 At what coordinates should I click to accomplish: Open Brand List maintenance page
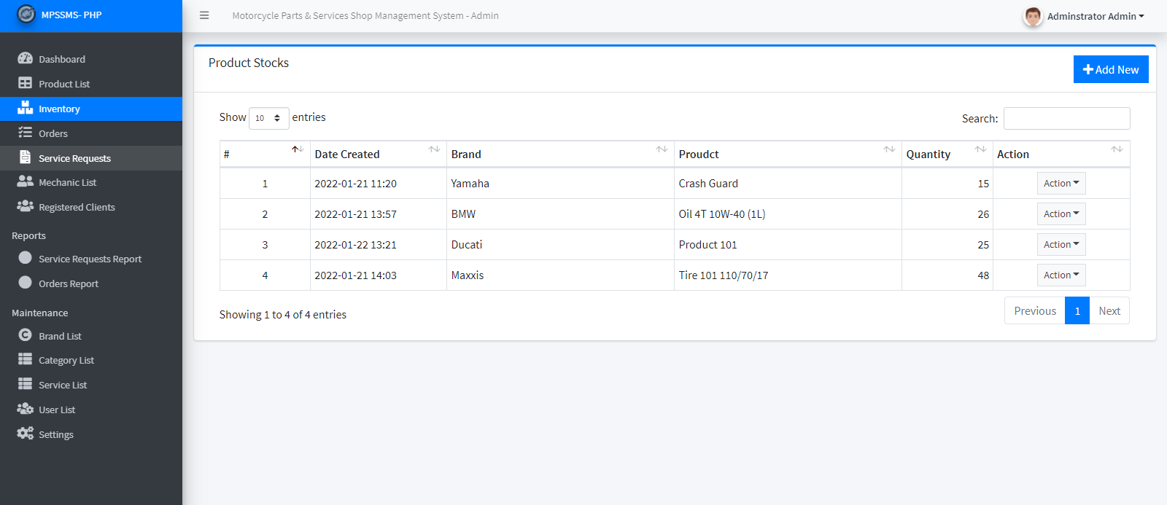tap(91, 336)
